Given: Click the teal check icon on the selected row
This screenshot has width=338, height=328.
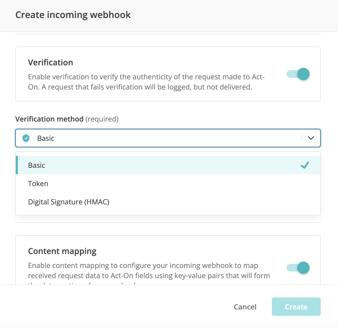Looking at the screenshot, I should pos(305,165).
